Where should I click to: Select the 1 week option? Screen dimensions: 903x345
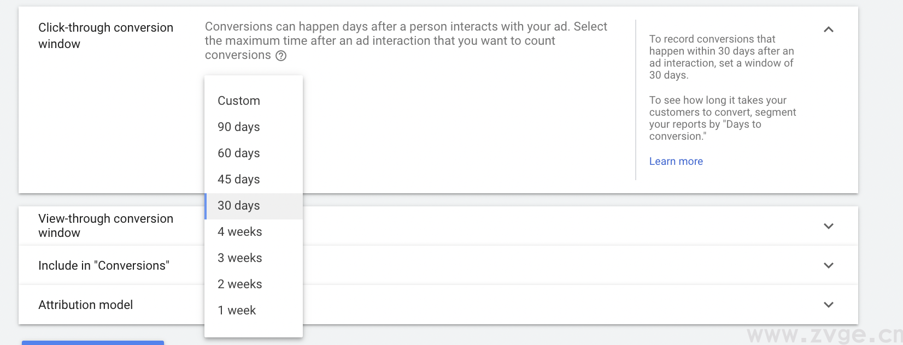click(x=237, y=311)
